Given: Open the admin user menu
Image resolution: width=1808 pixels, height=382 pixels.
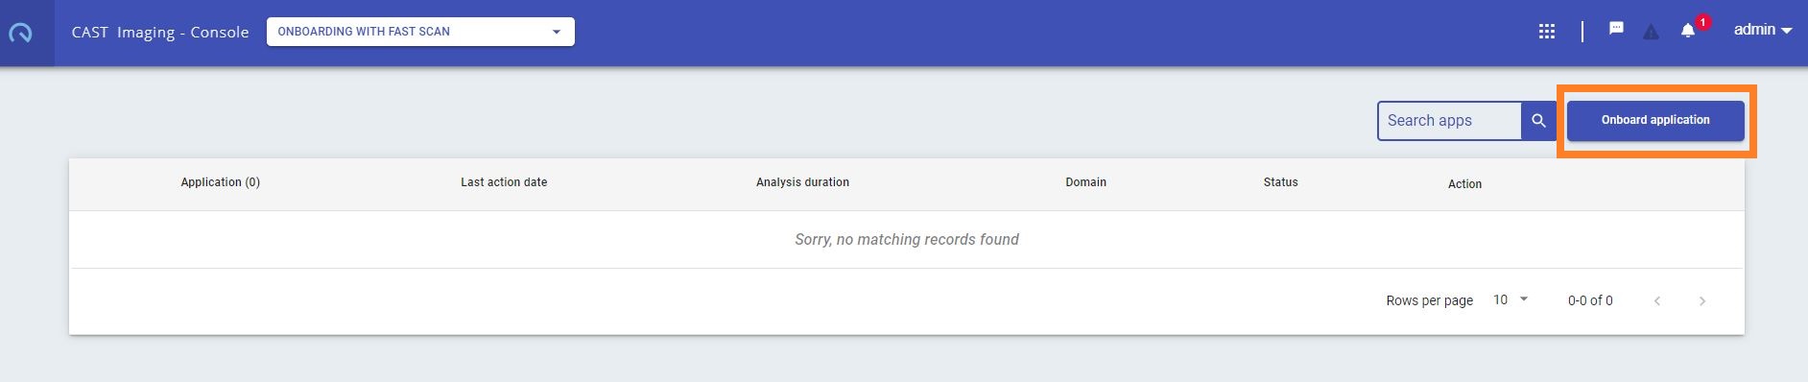Looking at the screenshot, I should (1763, 30).
